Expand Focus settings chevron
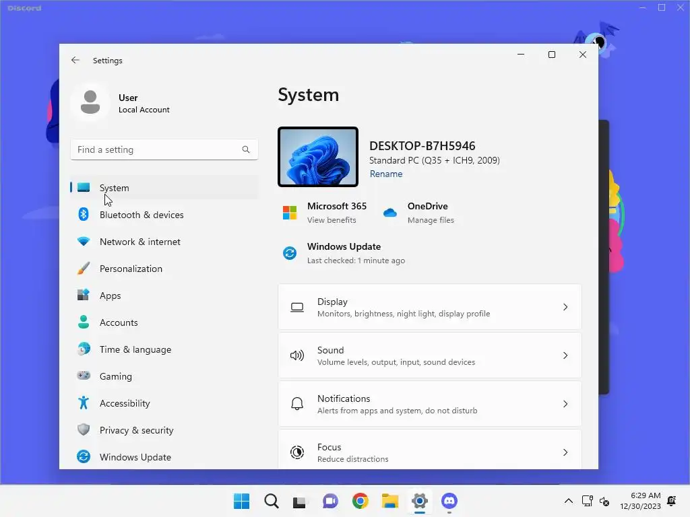Screen dimensions: 690x517 pos(565,452)
